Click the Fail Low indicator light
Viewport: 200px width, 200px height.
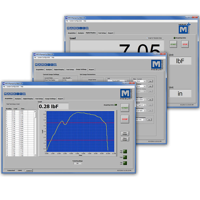click(x=125, y=163)
